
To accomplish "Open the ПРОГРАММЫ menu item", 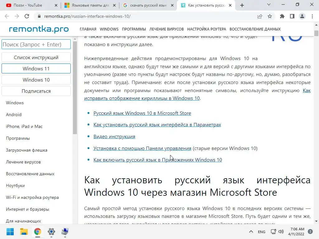I will tap(134, 29).
